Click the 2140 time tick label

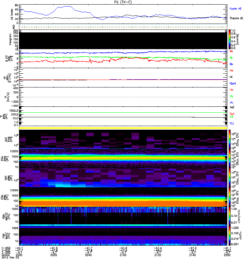[x=193, y=255]
